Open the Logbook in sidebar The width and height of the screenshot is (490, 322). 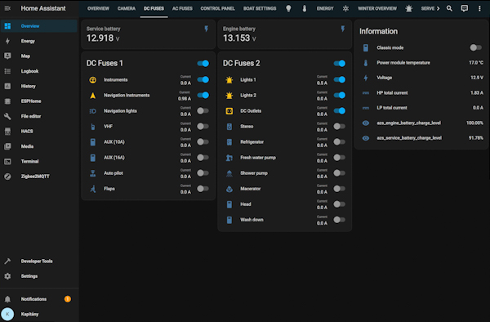click(38, 71)
